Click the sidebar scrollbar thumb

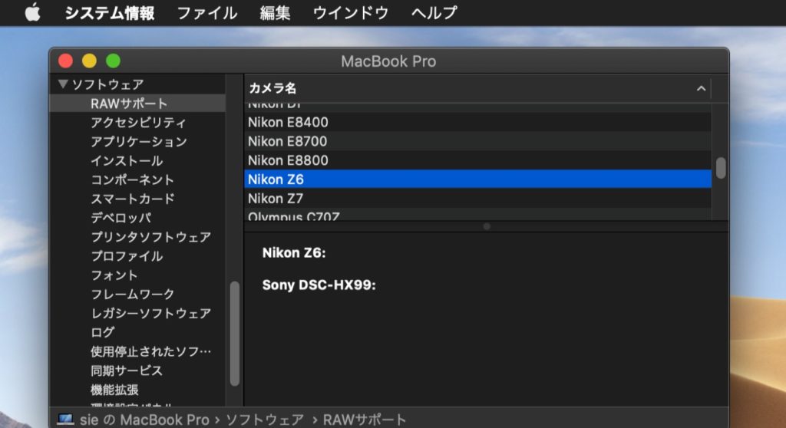click(x=235, y=334)
